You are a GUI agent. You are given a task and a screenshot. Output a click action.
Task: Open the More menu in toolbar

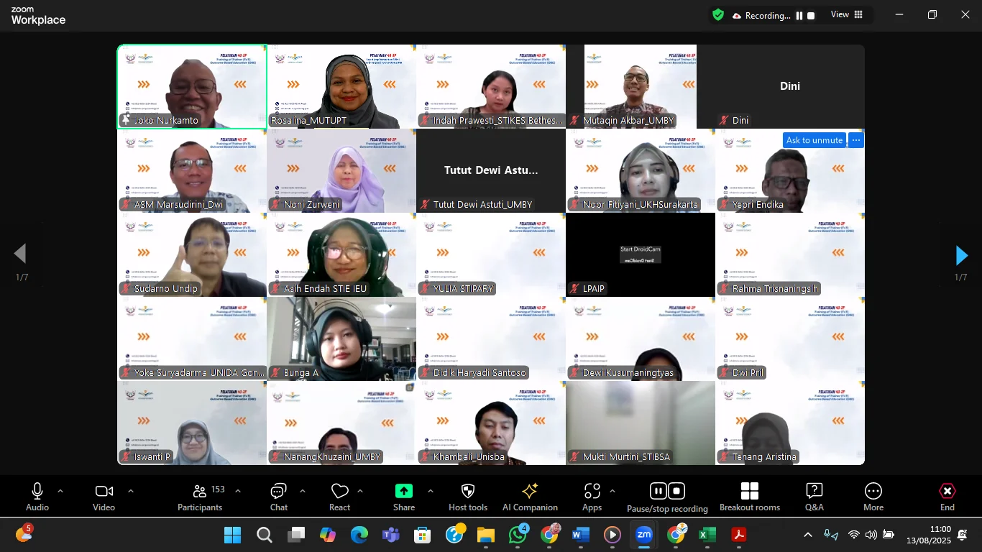click(873, 497)
